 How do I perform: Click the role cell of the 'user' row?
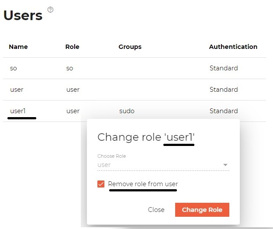pyautogui.click(x=73, y=90)
